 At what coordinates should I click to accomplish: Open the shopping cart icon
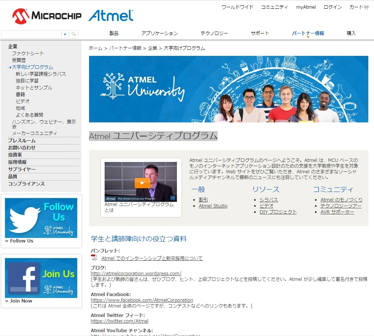pyautogui.click(x=366, y=7)
